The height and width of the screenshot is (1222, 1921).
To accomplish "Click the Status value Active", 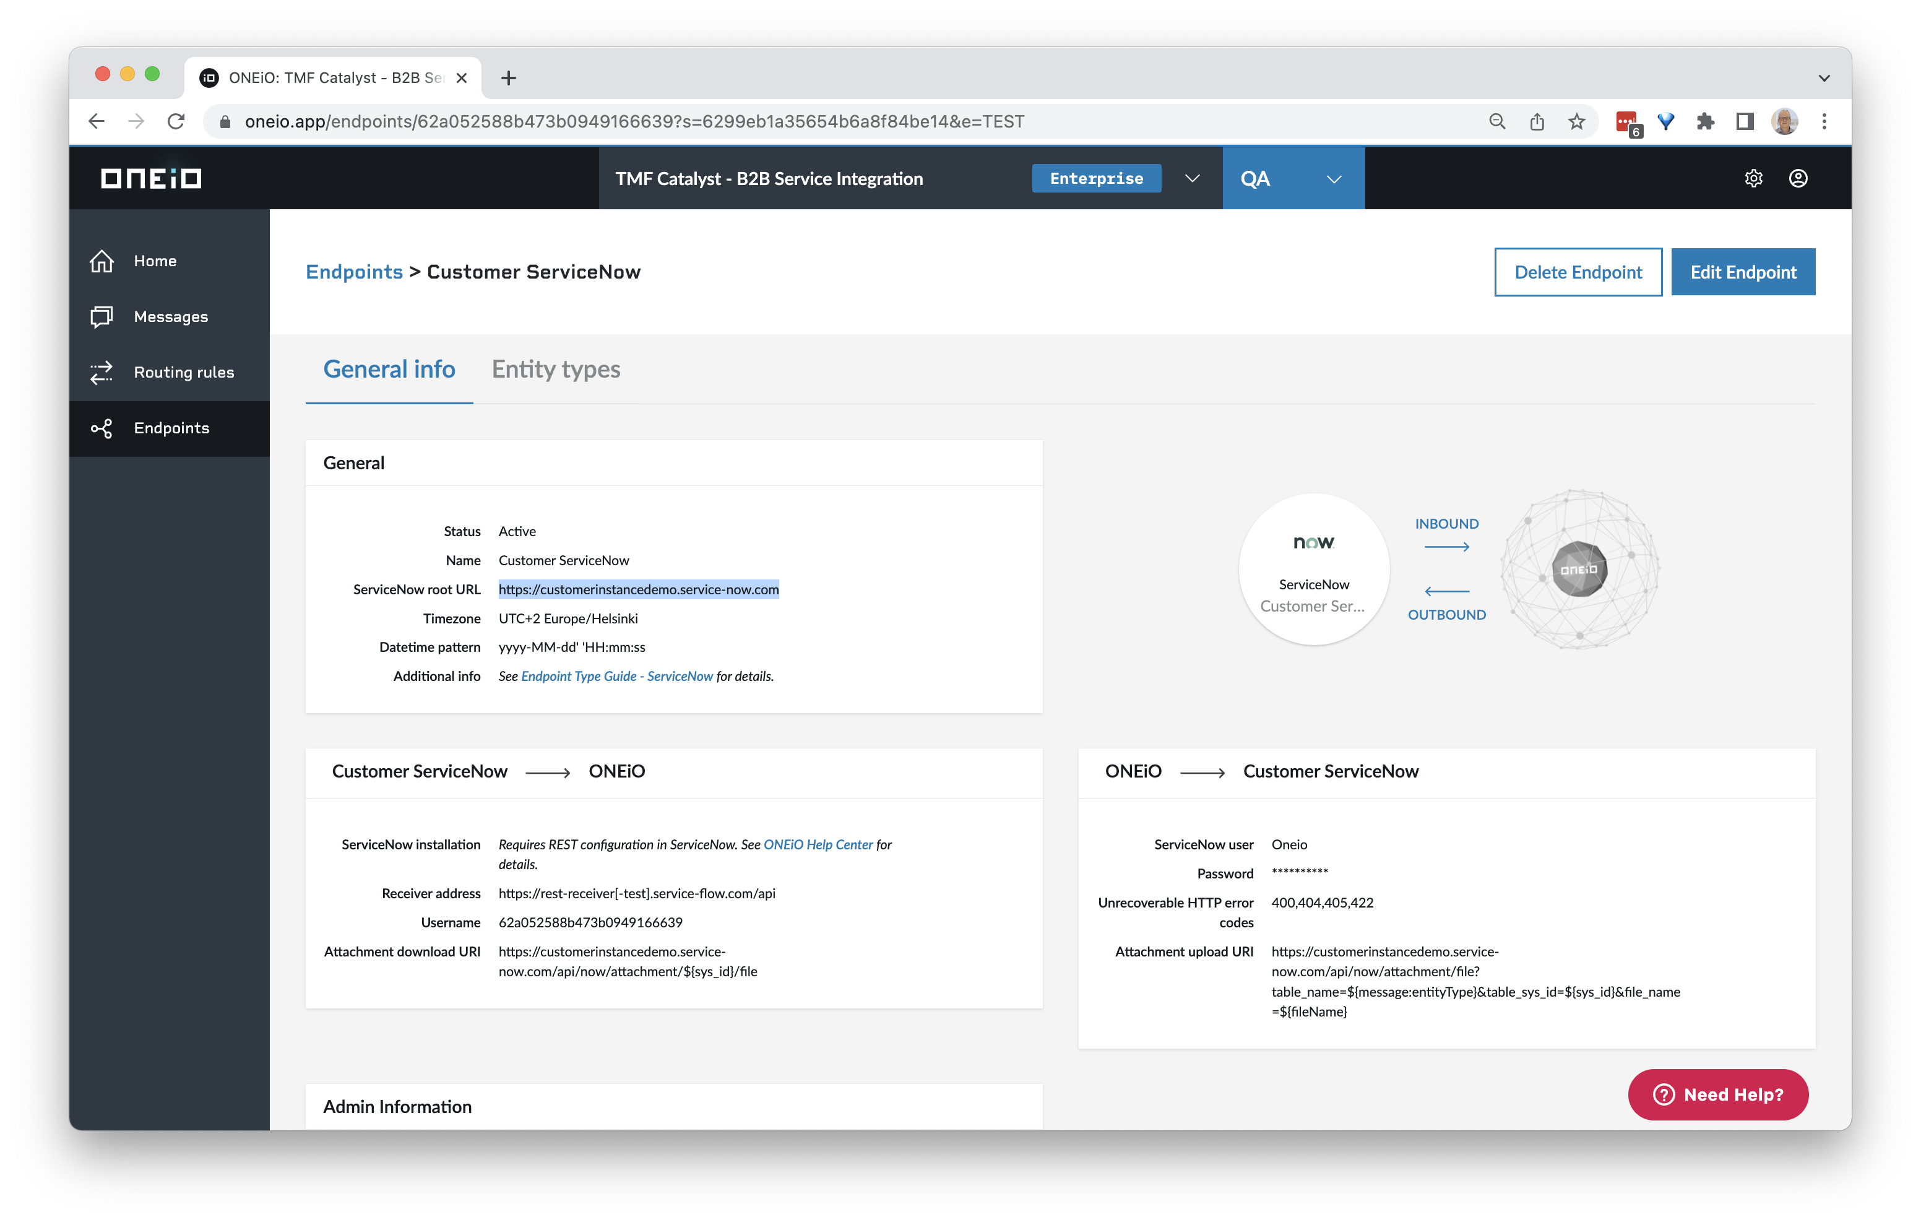I will click(517, 532).
